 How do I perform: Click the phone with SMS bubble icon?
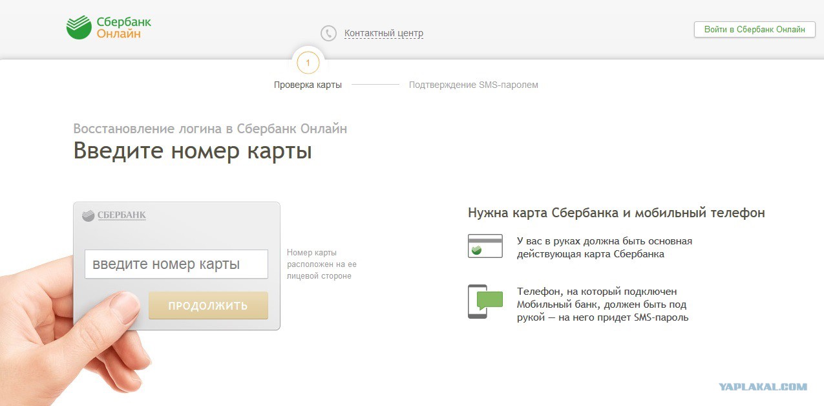coord(485,301)
